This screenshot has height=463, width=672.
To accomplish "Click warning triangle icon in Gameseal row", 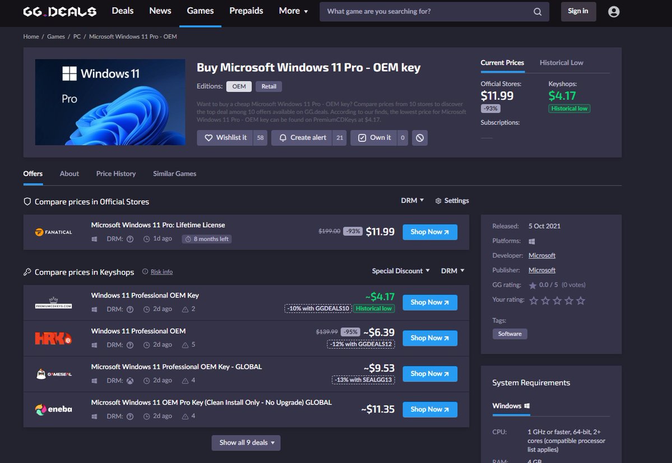I will 185,380.
